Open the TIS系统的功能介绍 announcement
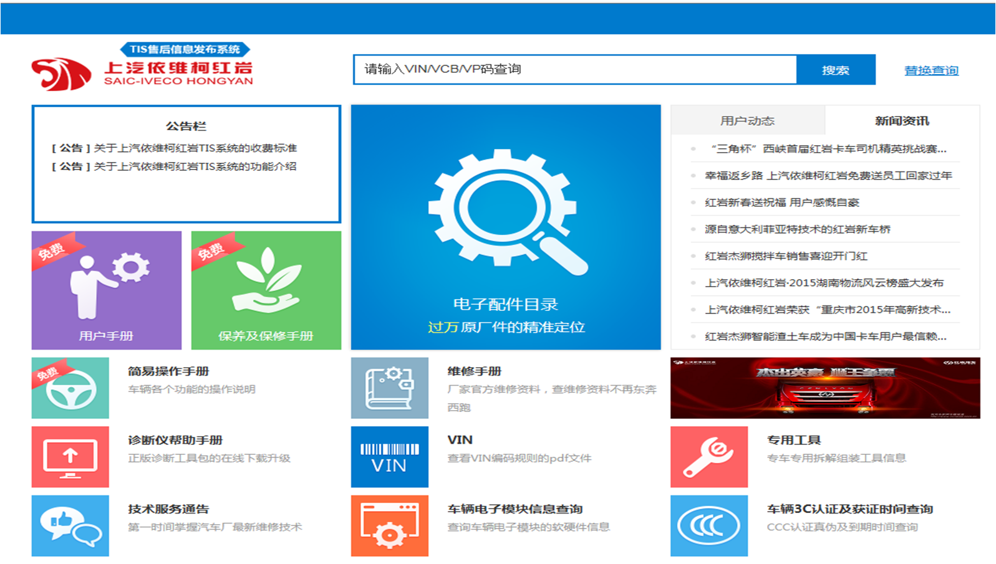This screenshot has width=996, height=564. [195, 166]
